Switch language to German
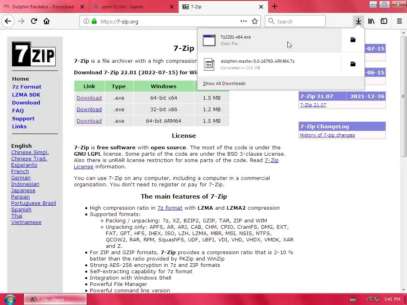Screen dimensions: 407x305 [21, 178]
